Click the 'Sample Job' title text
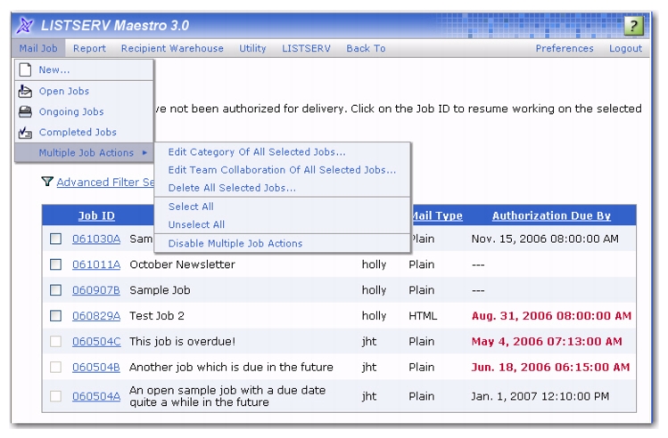Screen dimensions: 668x438 point(160,290)
